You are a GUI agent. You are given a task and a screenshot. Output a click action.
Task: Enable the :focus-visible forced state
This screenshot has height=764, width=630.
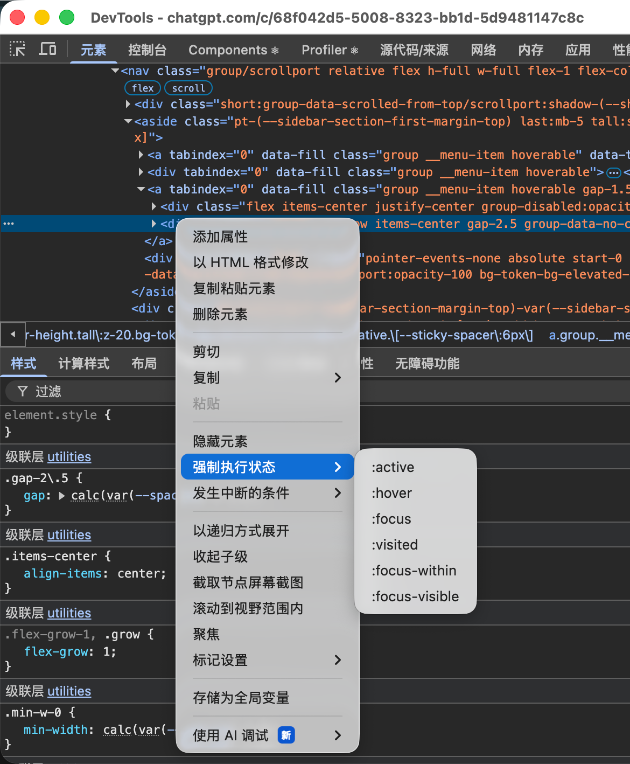pos(415,596)
